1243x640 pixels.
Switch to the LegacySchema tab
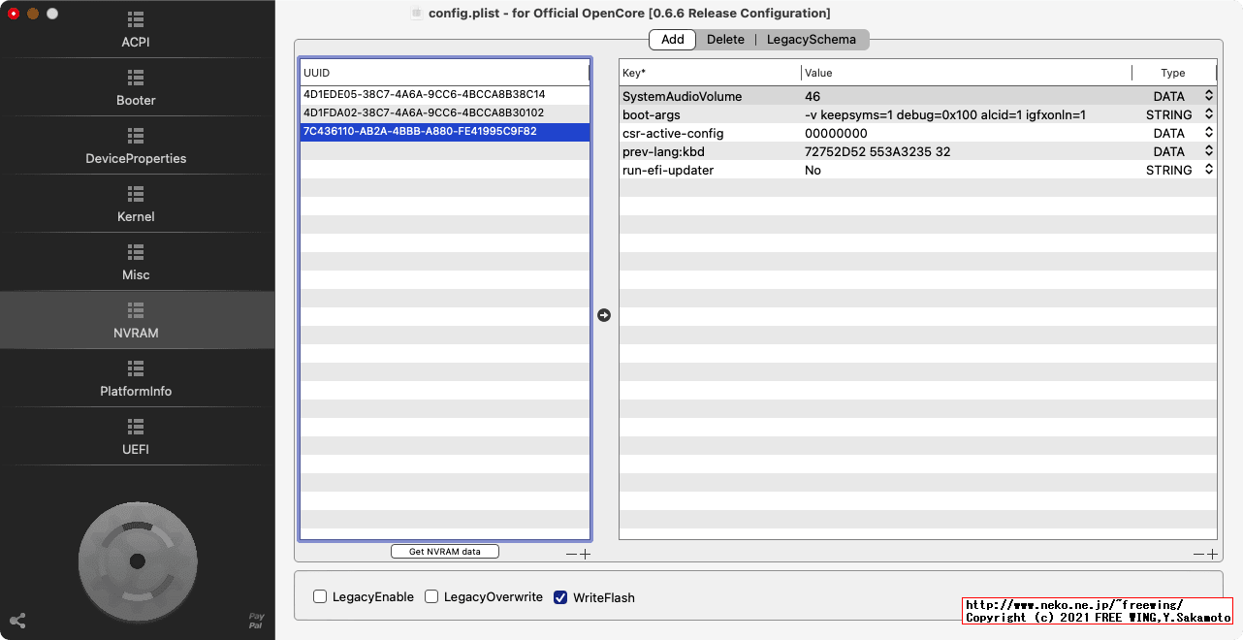coord(811,40)
